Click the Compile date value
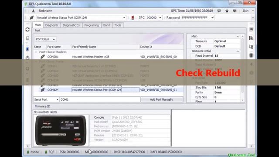The width and height of the screenshot is (279, 157). 127,117
